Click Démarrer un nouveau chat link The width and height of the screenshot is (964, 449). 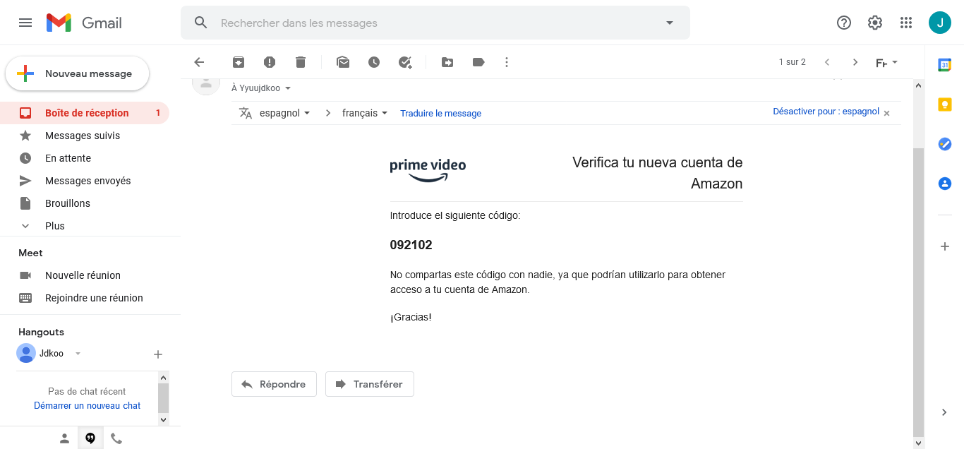pos(88,406)
